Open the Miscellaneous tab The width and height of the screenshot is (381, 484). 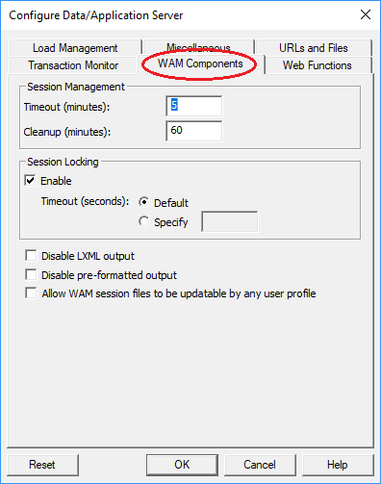(x=198, y=47)
